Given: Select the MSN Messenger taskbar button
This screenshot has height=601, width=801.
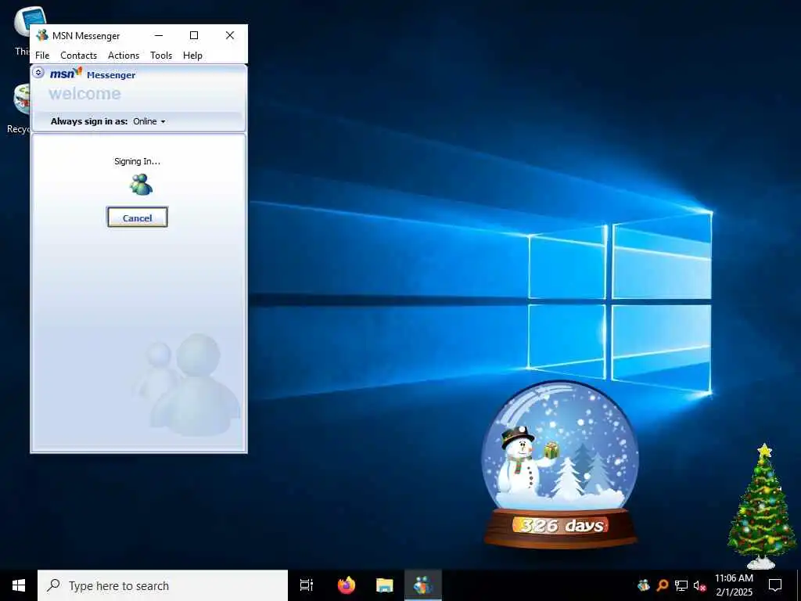Looking at the screenshot, I should pos(423,585).
